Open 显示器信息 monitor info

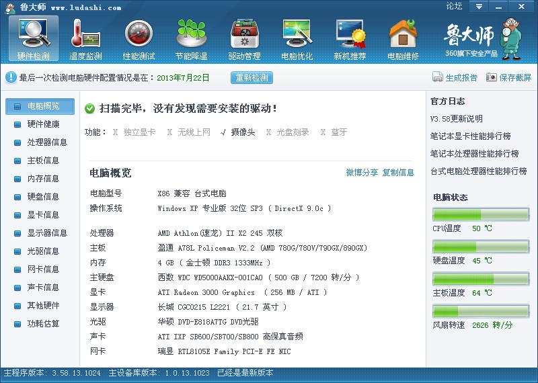[x=40, y=233]
